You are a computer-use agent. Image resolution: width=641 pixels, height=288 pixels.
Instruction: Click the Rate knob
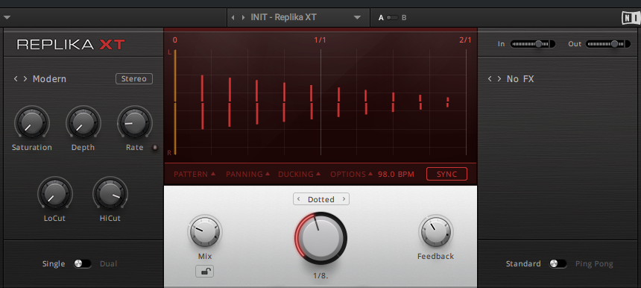134,122
